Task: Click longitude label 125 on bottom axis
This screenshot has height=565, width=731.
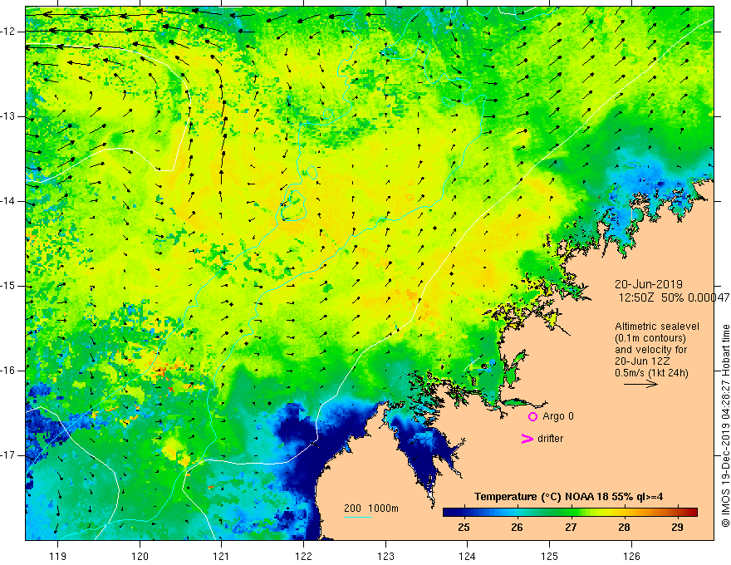Action: pyautogui.click(x=549, y=556)
